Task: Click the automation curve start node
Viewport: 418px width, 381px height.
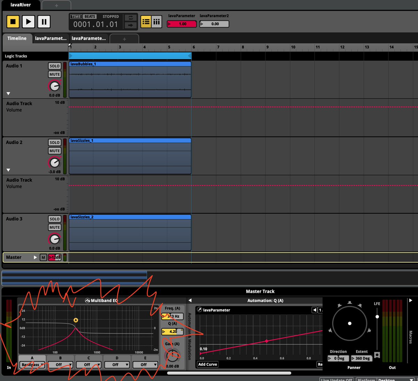Action: (200, 354)
